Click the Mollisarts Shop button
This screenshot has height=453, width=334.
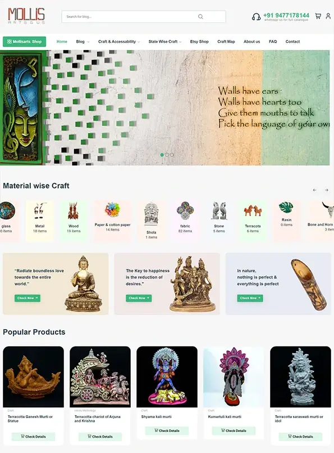(25, 42)
